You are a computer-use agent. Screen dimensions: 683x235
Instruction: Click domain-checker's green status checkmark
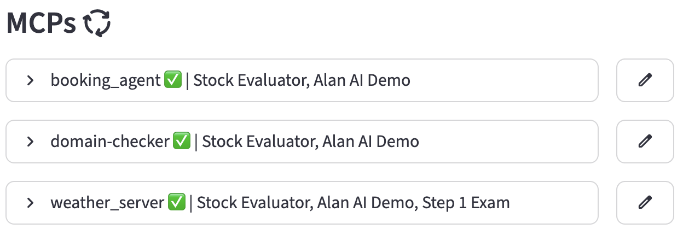(181, 142)
